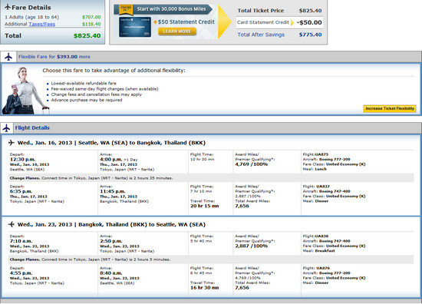Click the yellow arrow next to Card Statement Credit
Image resolution: width=422 pixels, height=304 pixels.
292,22
